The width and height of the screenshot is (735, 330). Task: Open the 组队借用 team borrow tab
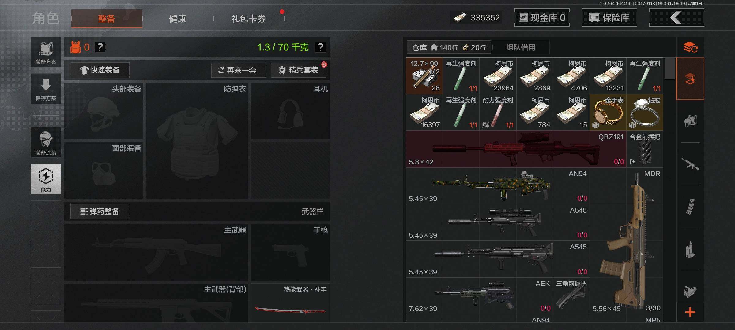coord(521,47)
